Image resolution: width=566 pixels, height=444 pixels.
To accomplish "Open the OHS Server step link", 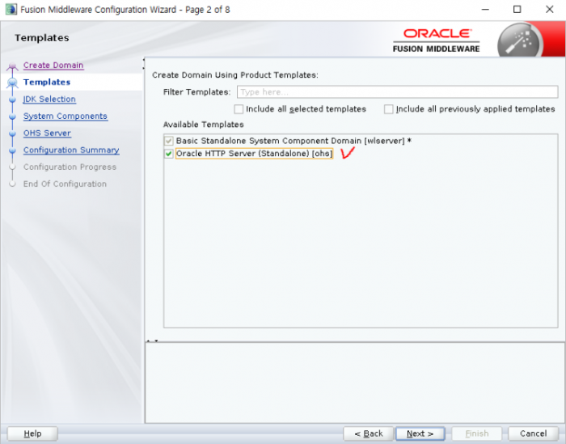I will click(x=47, y=133).
